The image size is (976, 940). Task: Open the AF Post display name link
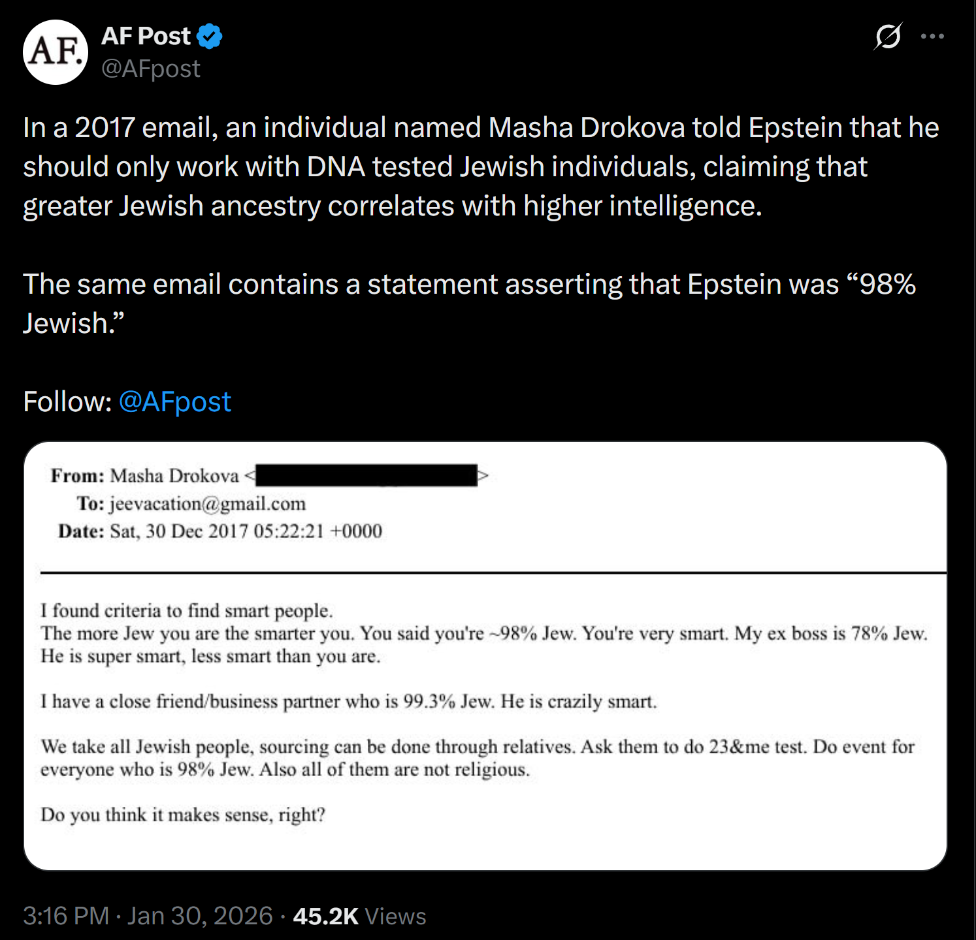click(146, 37)
